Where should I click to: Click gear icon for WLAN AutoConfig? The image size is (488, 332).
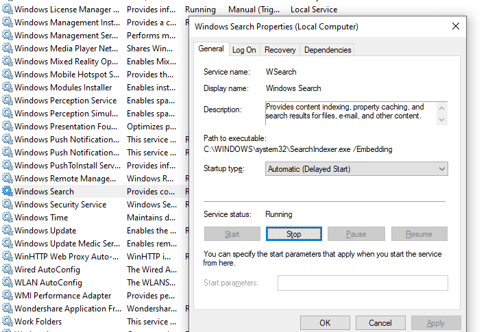8,283
